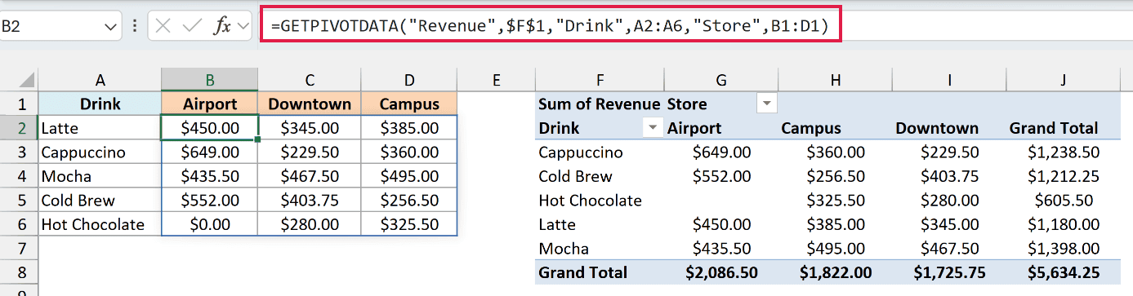Click the pivot Downtown column label
The height and width of the screenshot is (296, 1133).
949,128
